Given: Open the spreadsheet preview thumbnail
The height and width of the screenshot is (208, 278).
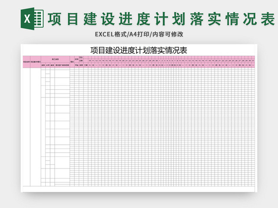Looking at the screenshot, I should tap(139, 118).
